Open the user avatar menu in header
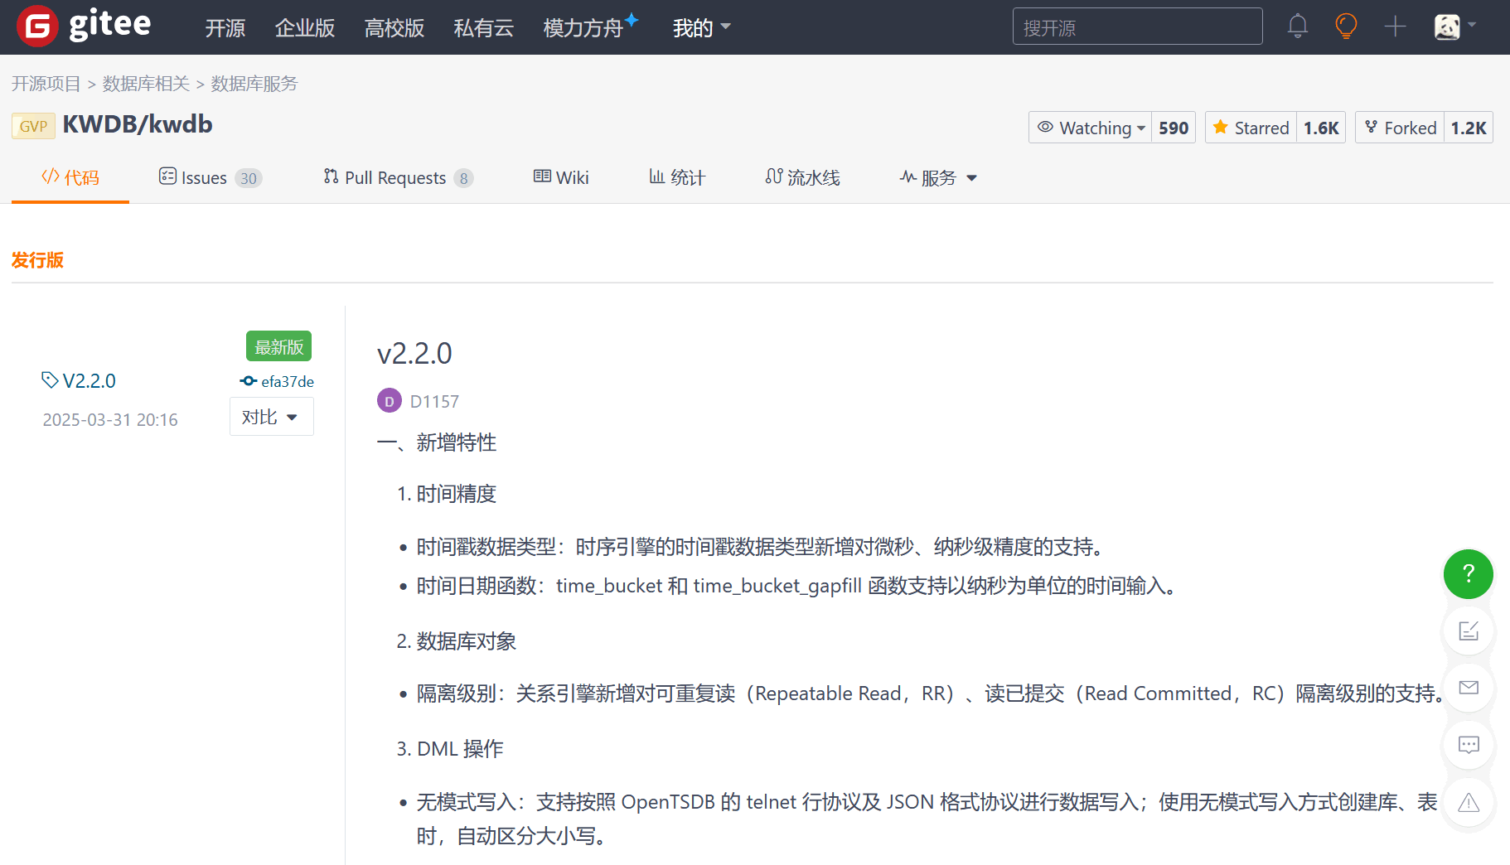Image resolution: width=1510 pixels, height=865 pixels. pyautogui.click(x=1455, y=27)
